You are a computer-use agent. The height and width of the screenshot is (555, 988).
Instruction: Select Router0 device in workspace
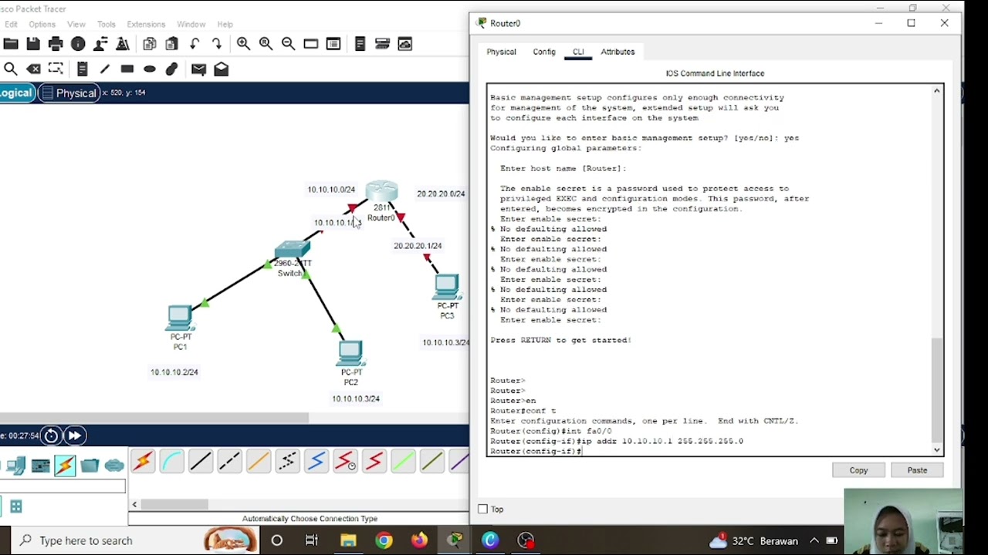pyautogui.click(x=381, y=193)
